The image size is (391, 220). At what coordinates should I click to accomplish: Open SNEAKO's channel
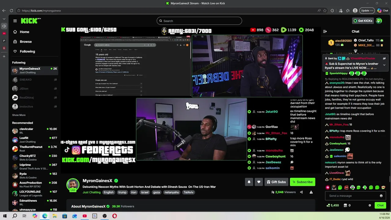[35, 79]
